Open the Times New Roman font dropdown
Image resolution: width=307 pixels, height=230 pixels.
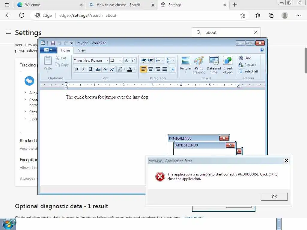click(107, 60)
